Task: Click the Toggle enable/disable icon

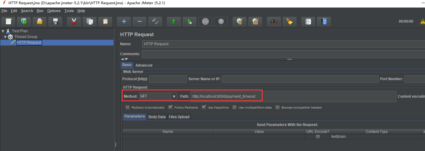Action: tap(155, 21)
